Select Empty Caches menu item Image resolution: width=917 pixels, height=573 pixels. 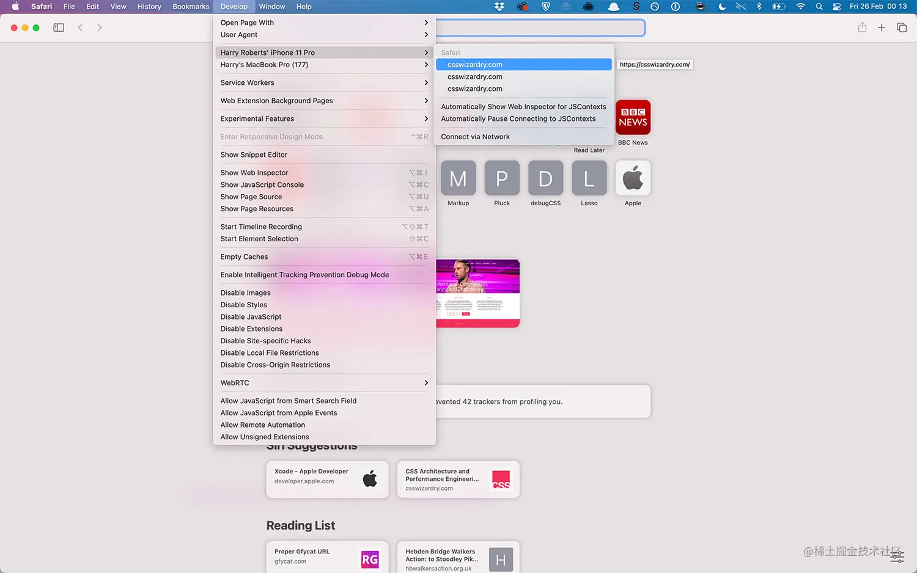pos(324,257)
